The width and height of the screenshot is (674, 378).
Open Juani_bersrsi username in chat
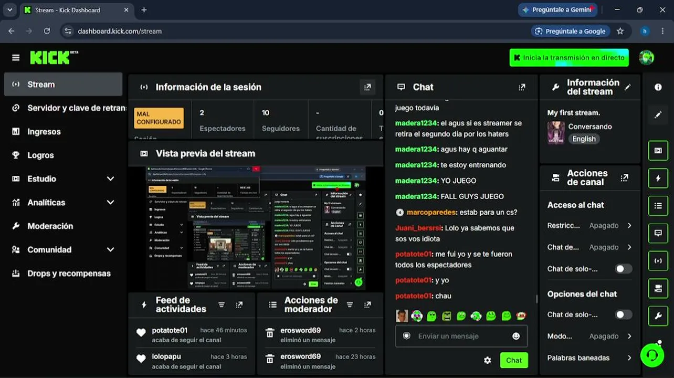[418, 228]
